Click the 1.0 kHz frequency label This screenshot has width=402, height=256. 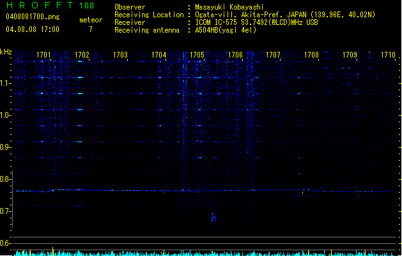coord(5,115)
